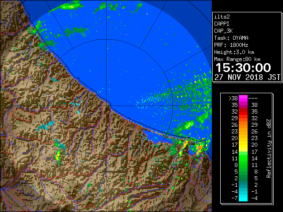The image size is (283, 212).
Task: Select the "---" entry at legend top
Action: [253, 98]
